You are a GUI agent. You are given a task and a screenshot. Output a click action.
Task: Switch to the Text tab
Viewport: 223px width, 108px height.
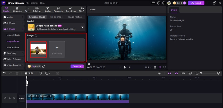[27, 9]
